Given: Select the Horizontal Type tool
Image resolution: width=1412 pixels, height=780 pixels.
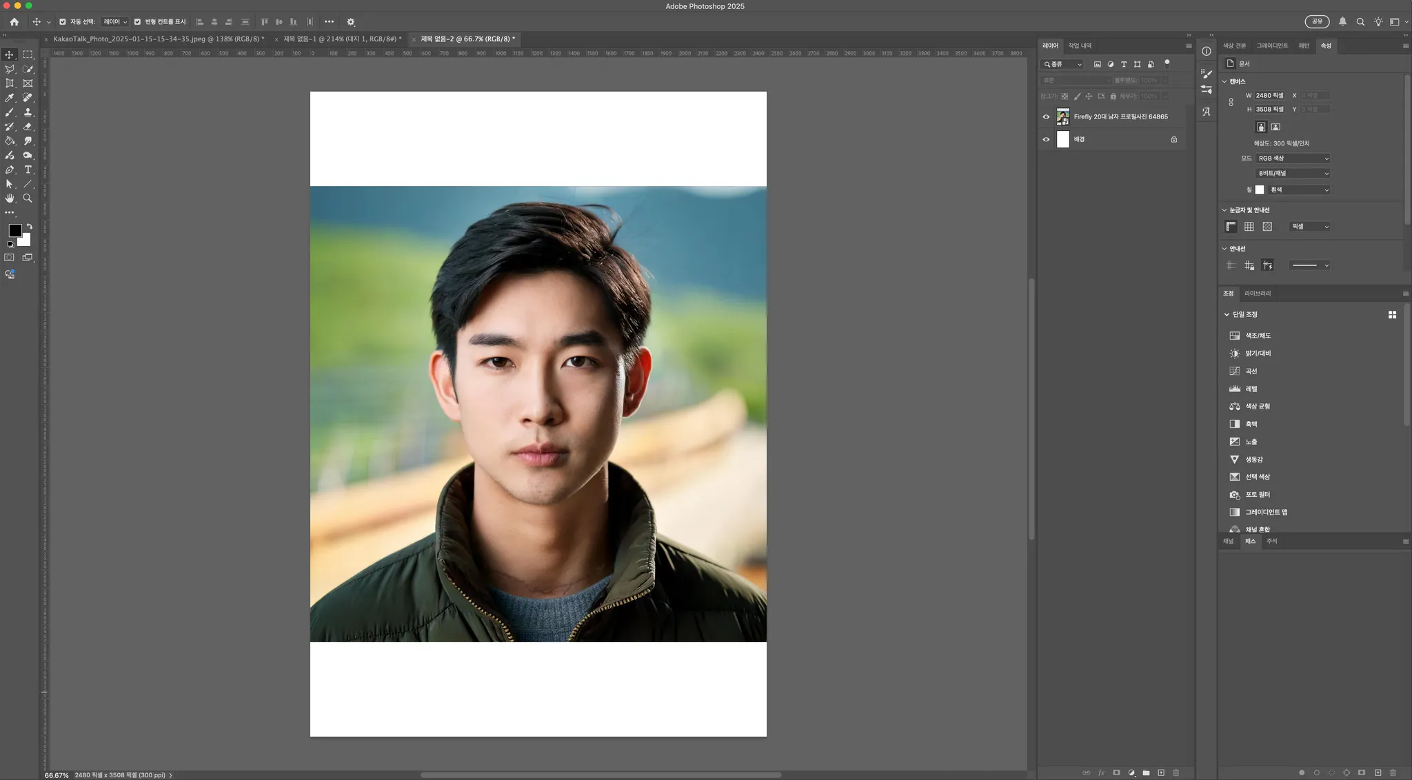Looking at the screenshot, I should pos(28,170).
